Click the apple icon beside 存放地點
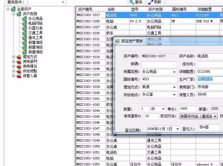223x166 pixels. [x=19, y=71]
